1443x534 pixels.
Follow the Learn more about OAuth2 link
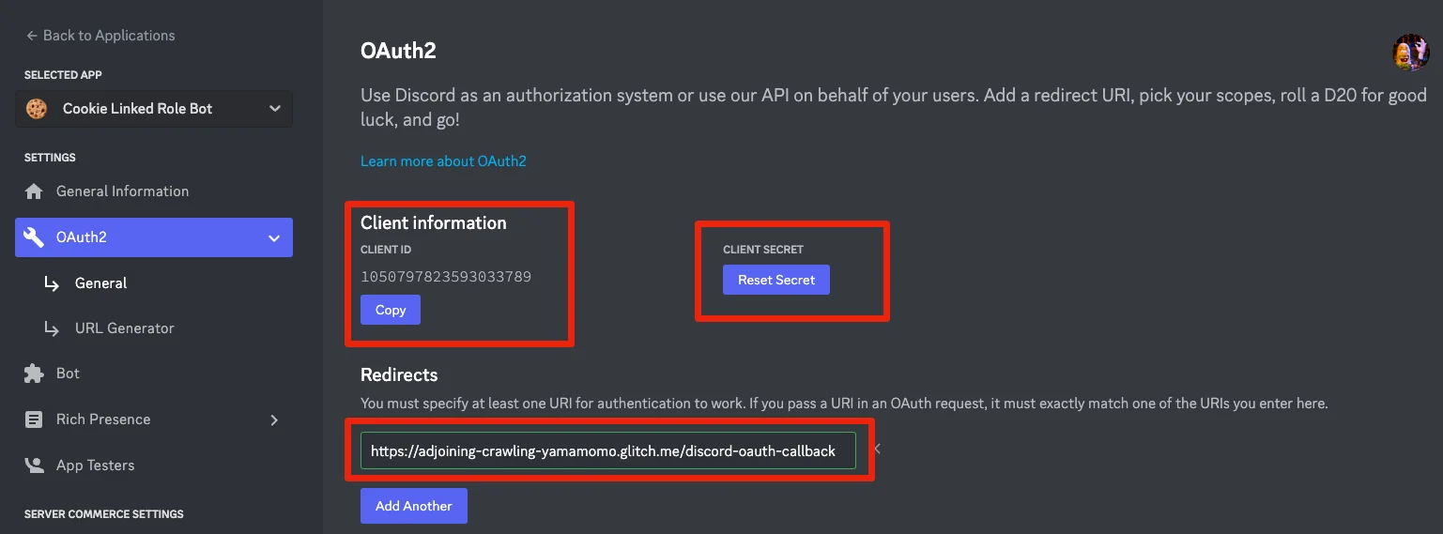[443, 161]
